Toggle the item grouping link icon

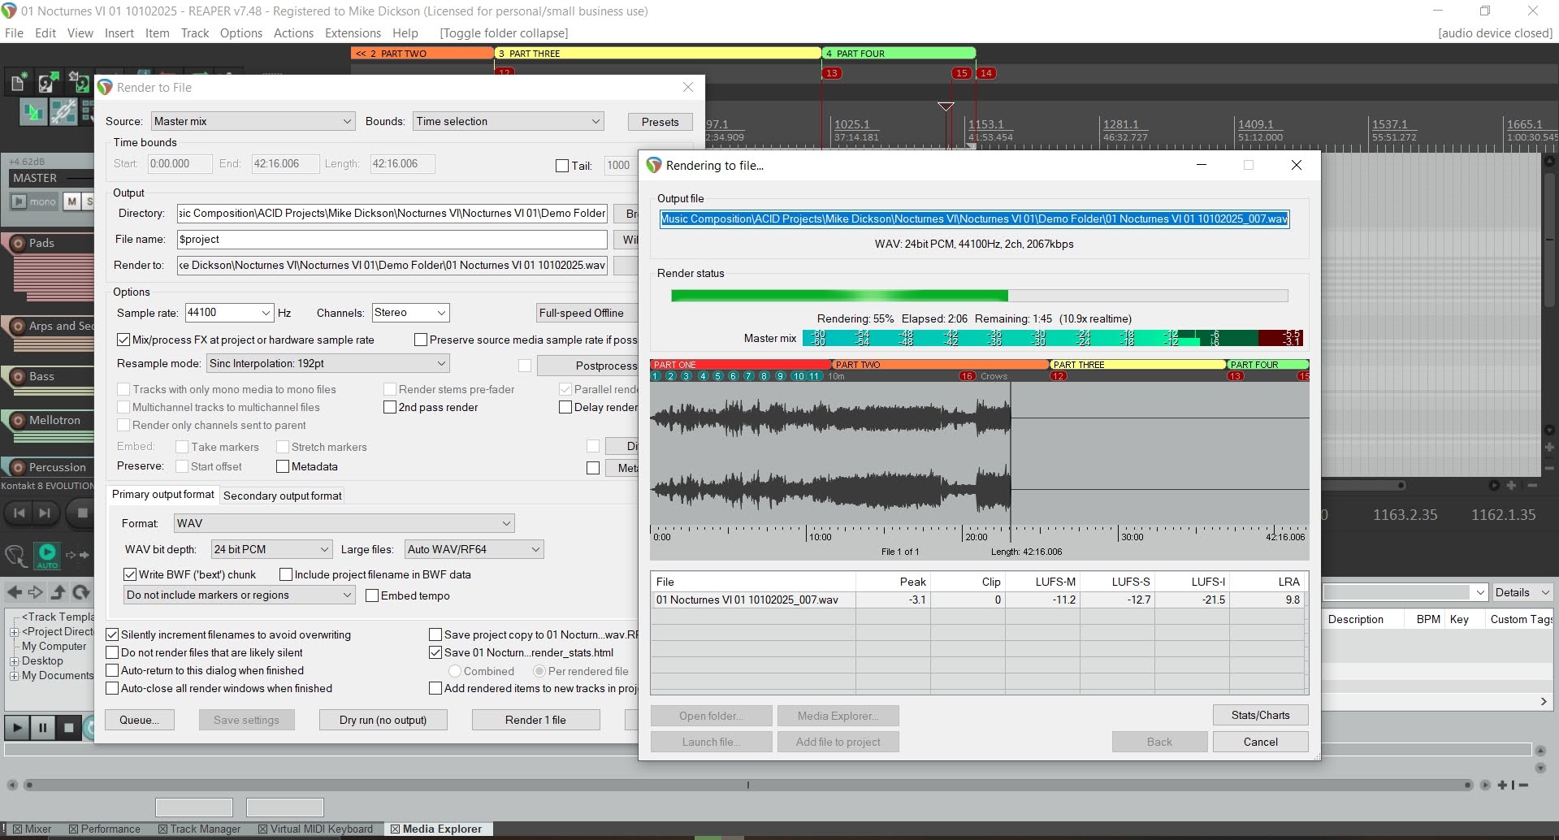tap(63, 111)
